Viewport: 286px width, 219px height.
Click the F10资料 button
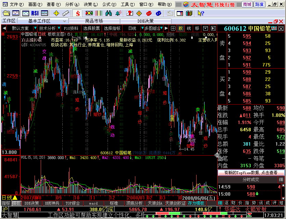(71, 28)
